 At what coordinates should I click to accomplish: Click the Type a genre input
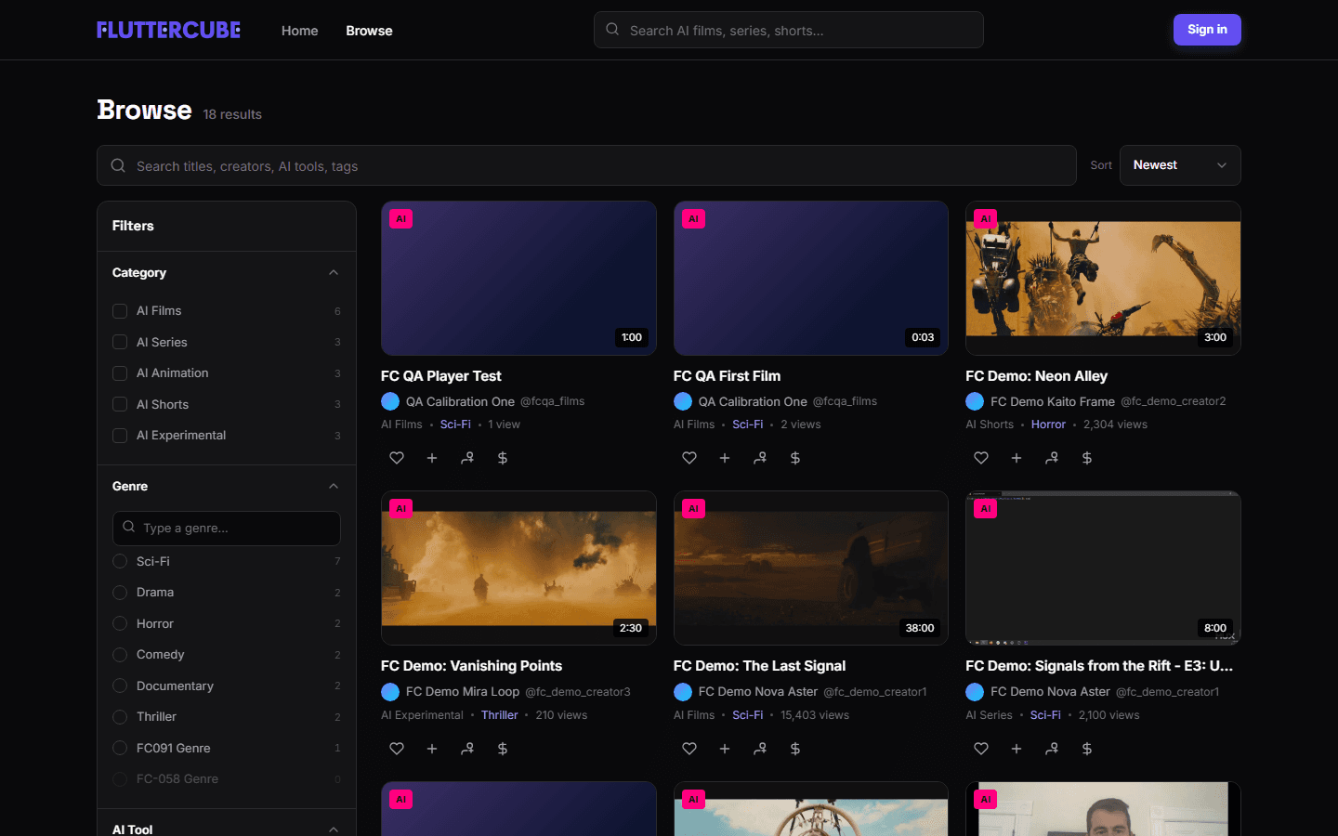point(227,529)
